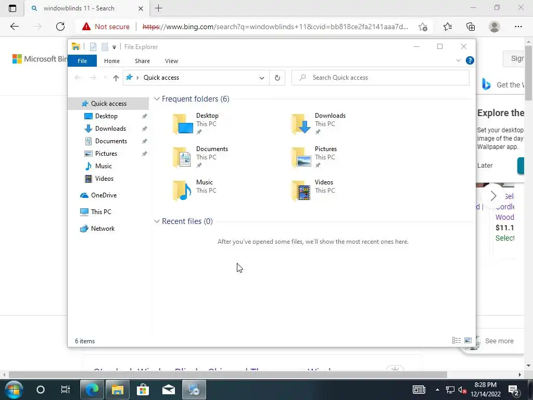Switch to details view in status bar
The width and height of the screenshot is (533, 400).
pyautogui.click(x=456, y=341)
